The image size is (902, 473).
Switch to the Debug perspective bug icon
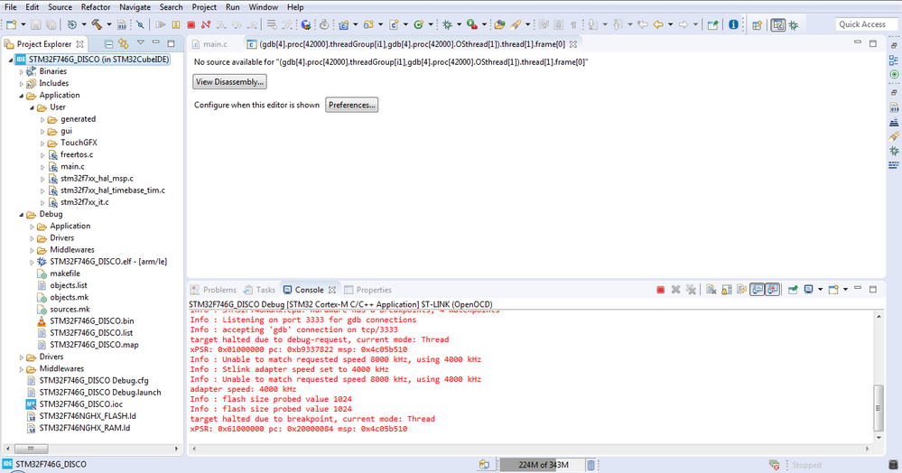click(x=794, y=24)
